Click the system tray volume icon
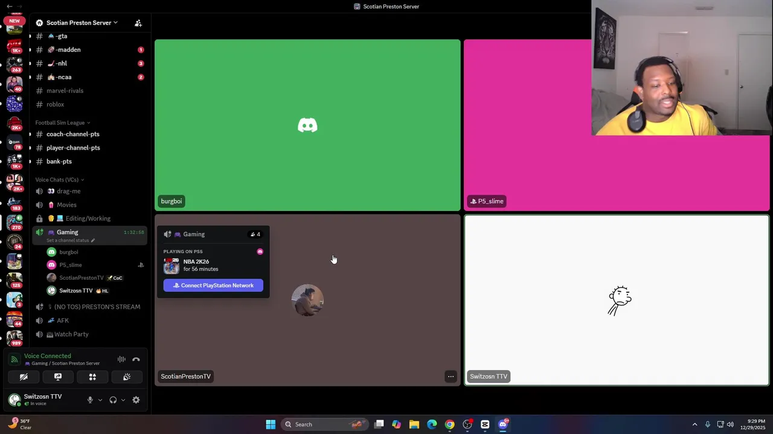The width and height of the screenshot is (773, 434). pyautogui.click(x=730, y=424)
